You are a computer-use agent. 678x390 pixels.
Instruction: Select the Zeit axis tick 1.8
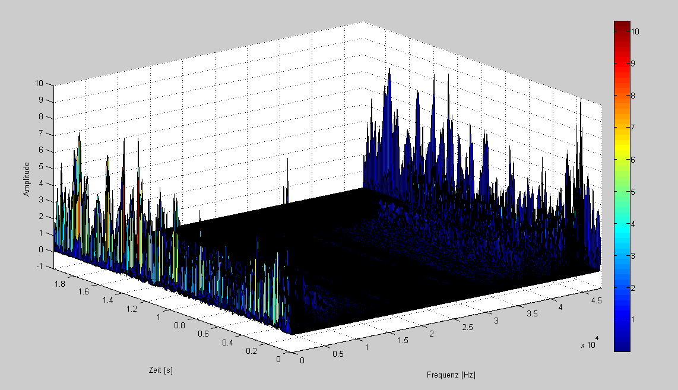pos(59,285)
